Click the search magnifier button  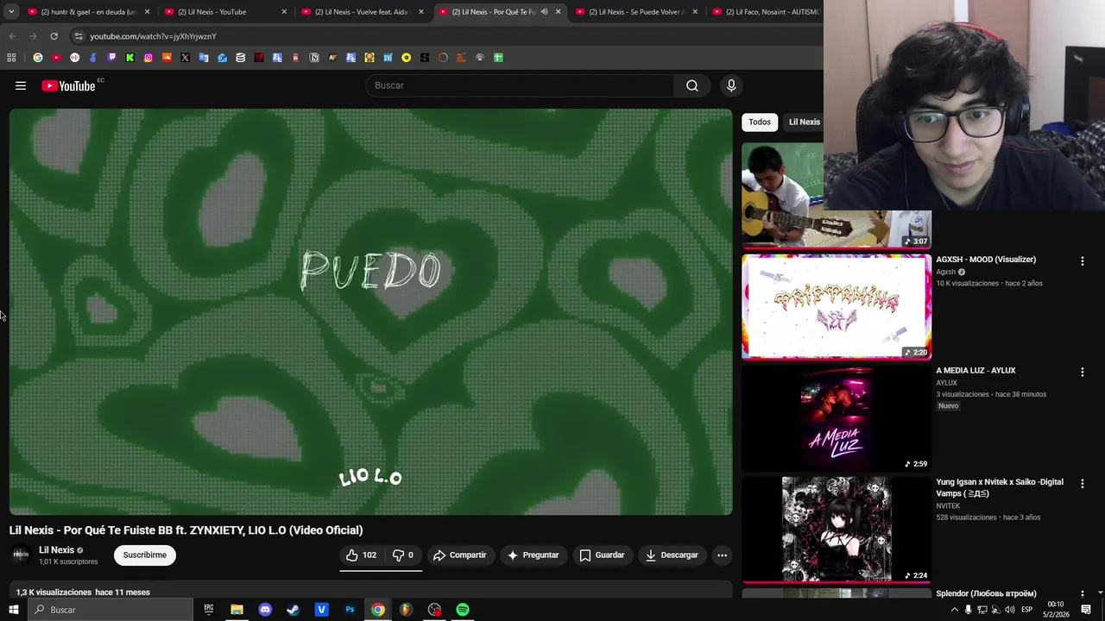point(692,85)
